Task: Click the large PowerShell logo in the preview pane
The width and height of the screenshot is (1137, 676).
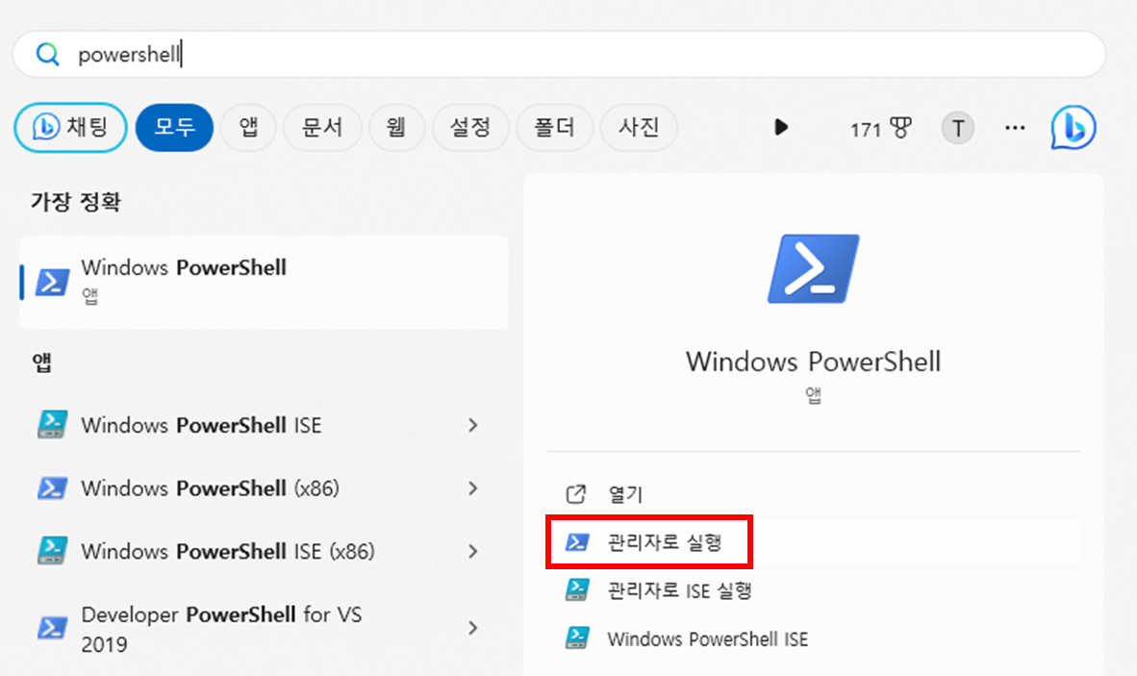Action: pyautogui.click(x=814, y=269)
